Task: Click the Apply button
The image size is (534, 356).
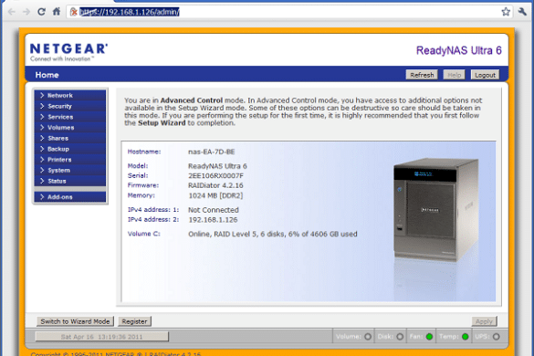Action: (x=484, y=321)
